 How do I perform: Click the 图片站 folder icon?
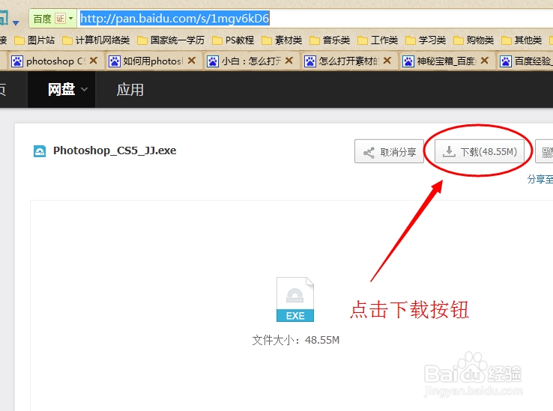[x=19, y=40]
